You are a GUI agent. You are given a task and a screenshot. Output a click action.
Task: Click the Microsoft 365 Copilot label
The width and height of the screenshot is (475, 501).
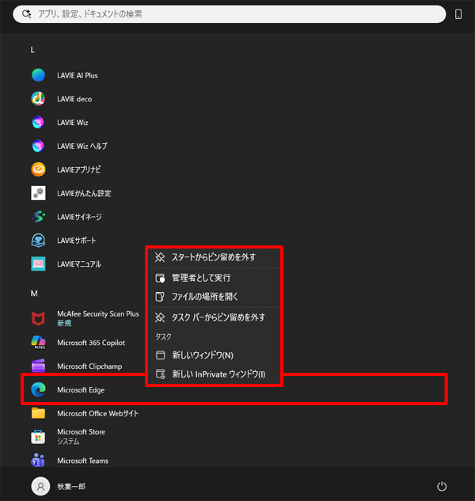click(91, 343)
